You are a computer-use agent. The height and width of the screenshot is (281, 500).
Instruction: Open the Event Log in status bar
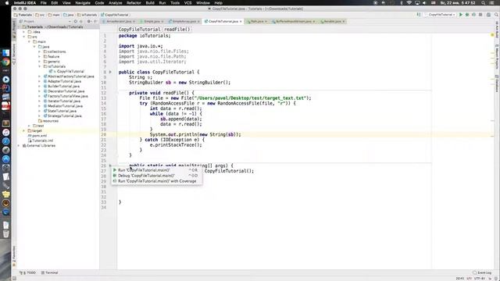tap(482, 272)
